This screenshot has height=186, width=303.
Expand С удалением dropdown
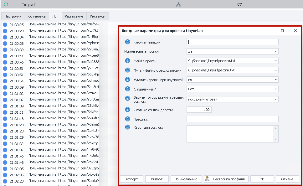point(275,89)
